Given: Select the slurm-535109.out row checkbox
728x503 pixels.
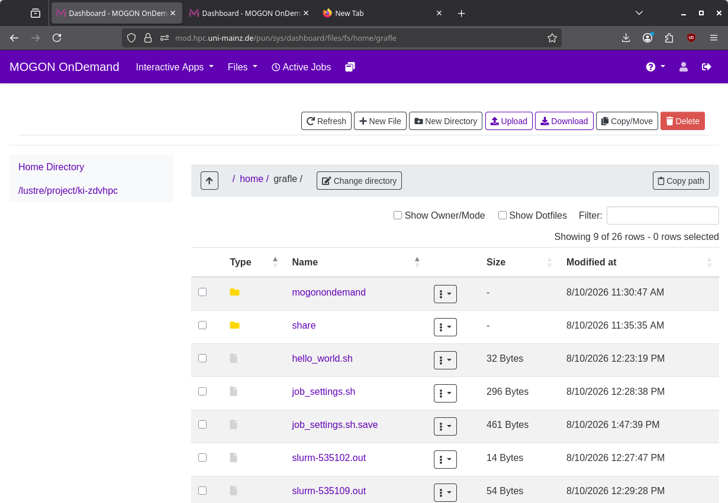Looking at the screenshot, I should [202, 491].
